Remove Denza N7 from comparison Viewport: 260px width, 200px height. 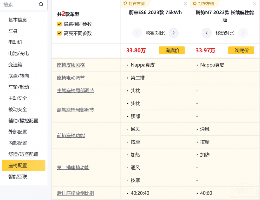[x=255, y=4]
